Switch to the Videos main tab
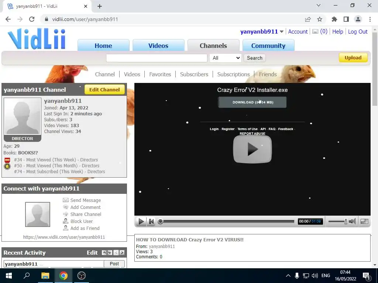Screen dimensions: 378x283 (158, 45)
